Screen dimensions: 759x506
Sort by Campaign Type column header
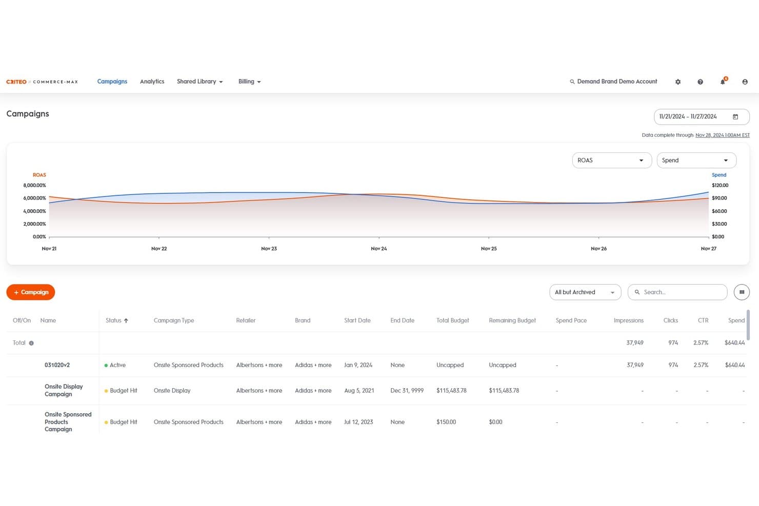(174, 320)
